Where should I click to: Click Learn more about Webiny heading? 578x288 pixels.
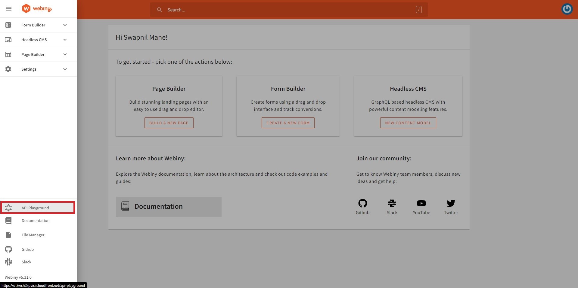pos(151,158)
